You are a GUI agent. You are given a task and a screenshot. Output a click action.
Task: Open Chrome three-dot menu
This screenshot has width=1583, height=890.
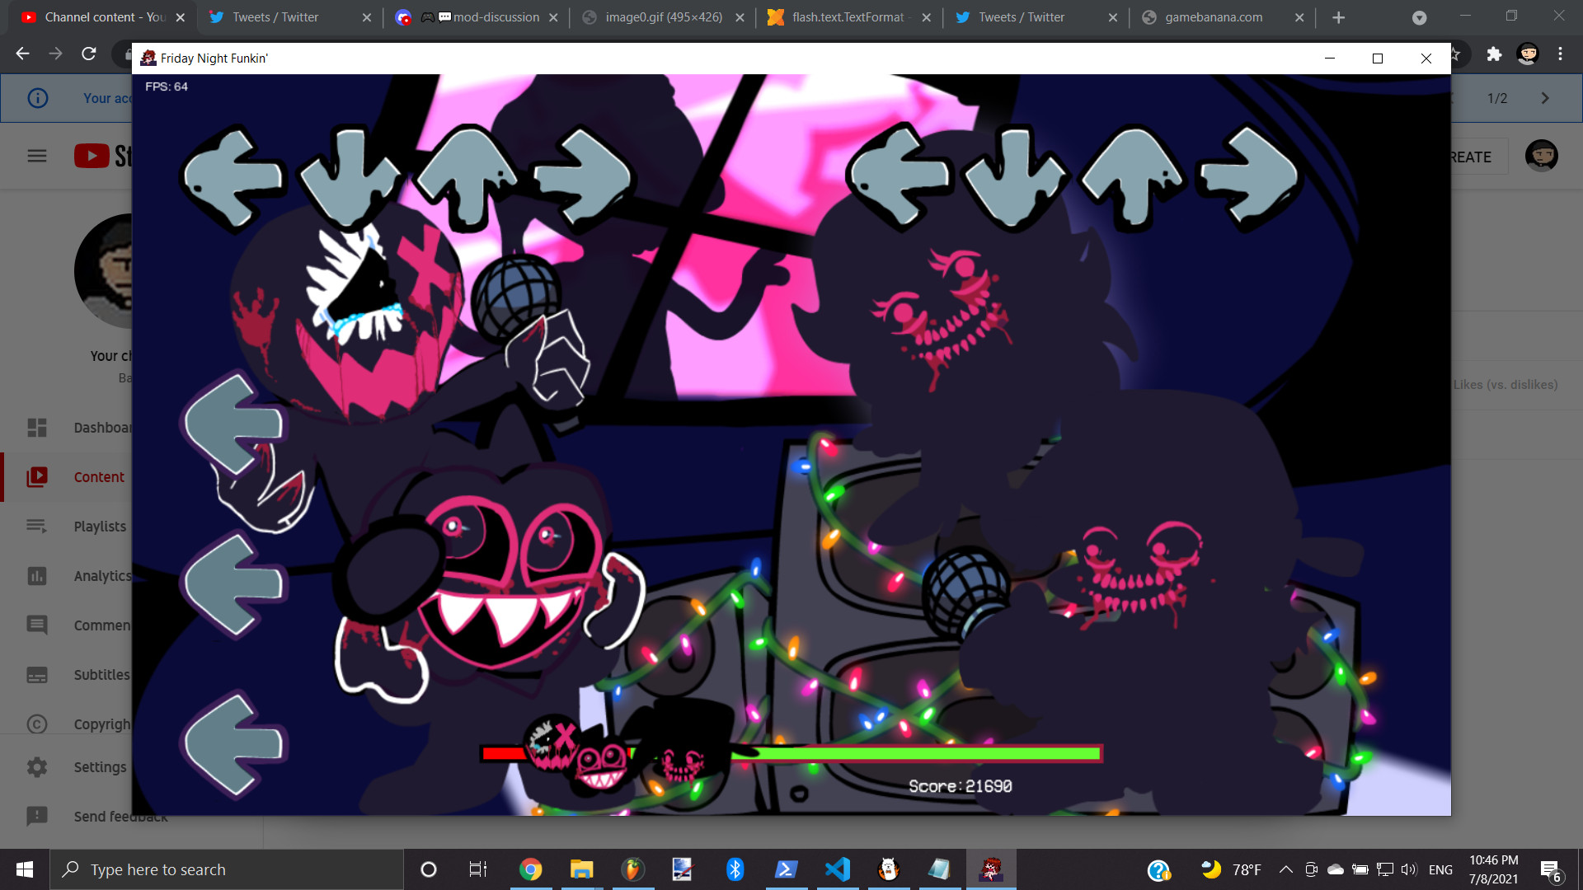[x=1560, y=54]
